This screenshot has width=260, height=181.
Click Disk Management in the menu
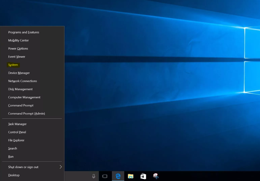pos(20,89)
